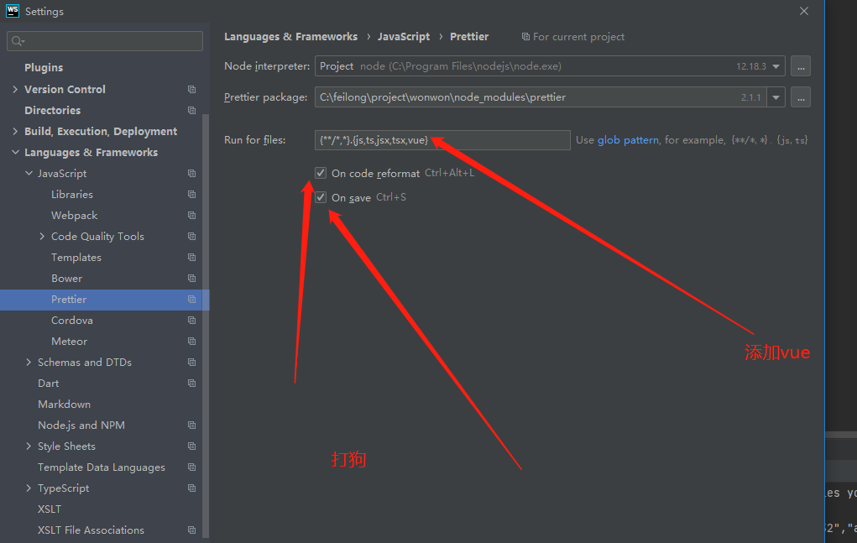This screenshot has width=857, height=543.
Task: Click project-level icon beside Prettier
Action: tap(192, 300)
